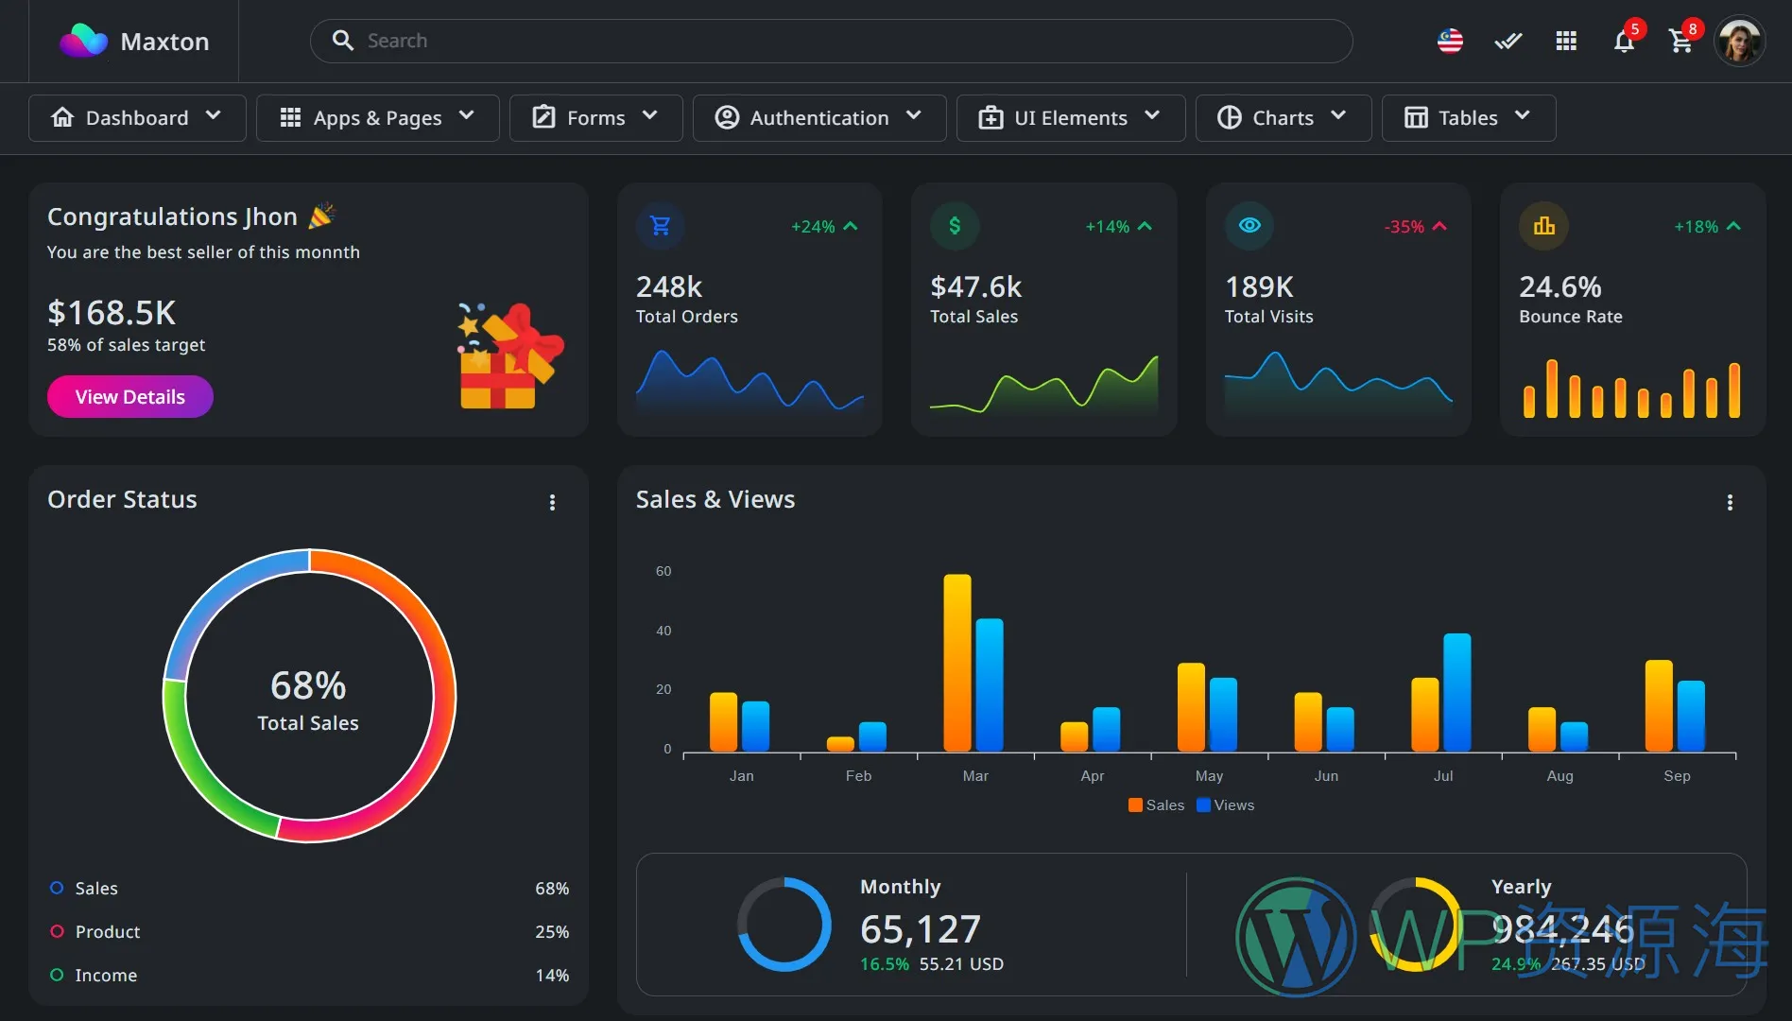
Task: Expand the Dashboard dropdown menu
Action: [x=137, y=117]
